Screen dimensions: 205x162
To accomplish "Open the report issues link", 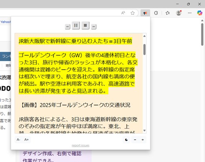I will [80, 145].
